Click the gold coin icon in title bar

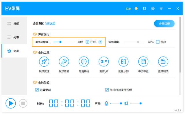pyautogui.click(x=136, y=8)
